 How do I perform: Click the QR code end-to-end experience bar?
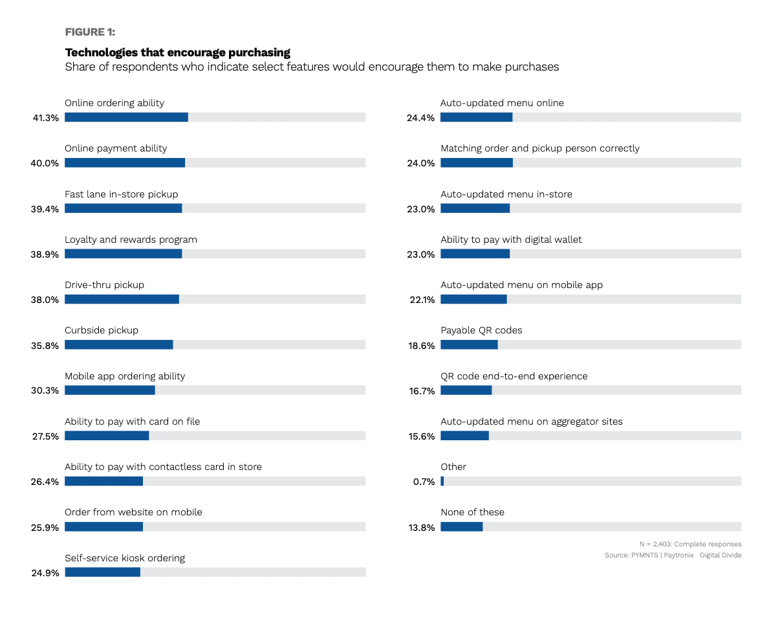[466, 390]
